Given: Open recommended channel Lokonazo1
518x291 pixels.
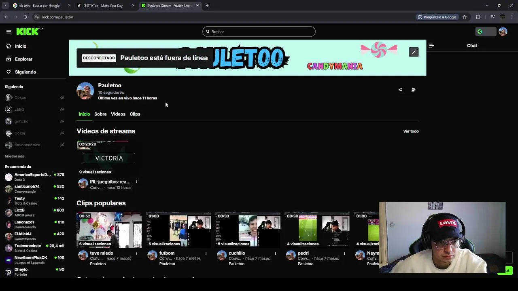Looking at the screenshot, I should coord(34,224).
